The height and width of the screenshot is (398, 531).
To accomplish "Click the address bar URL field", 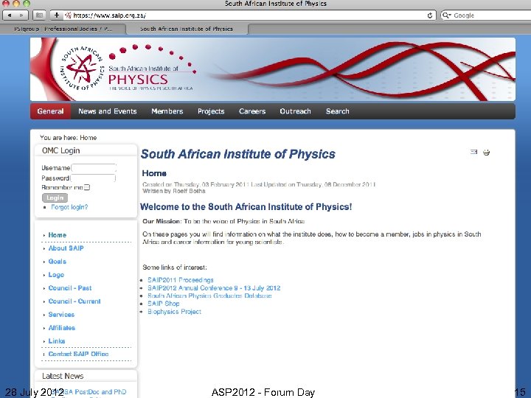I will [x=249, y=15].
